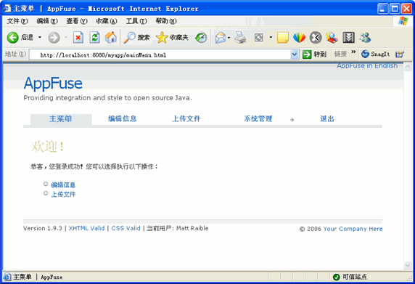Screen dimensions: 415x284
Task: Open the Your Company Here link
Action: (353, 229)
